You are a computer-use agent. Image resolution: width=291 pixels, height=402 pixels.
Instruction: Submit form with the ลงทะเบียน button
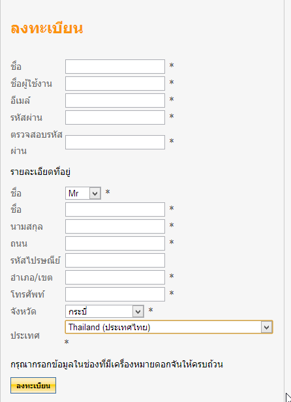coord(33,385)
